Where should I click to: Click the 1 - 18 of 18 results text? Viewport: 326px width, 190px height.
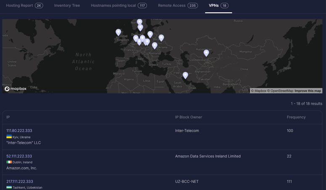pos(307,104)
